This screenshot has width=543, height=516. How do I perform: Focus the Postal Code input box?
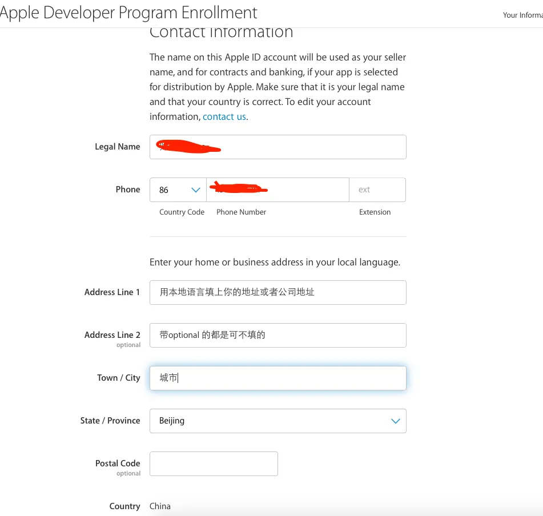coord(214,463)
